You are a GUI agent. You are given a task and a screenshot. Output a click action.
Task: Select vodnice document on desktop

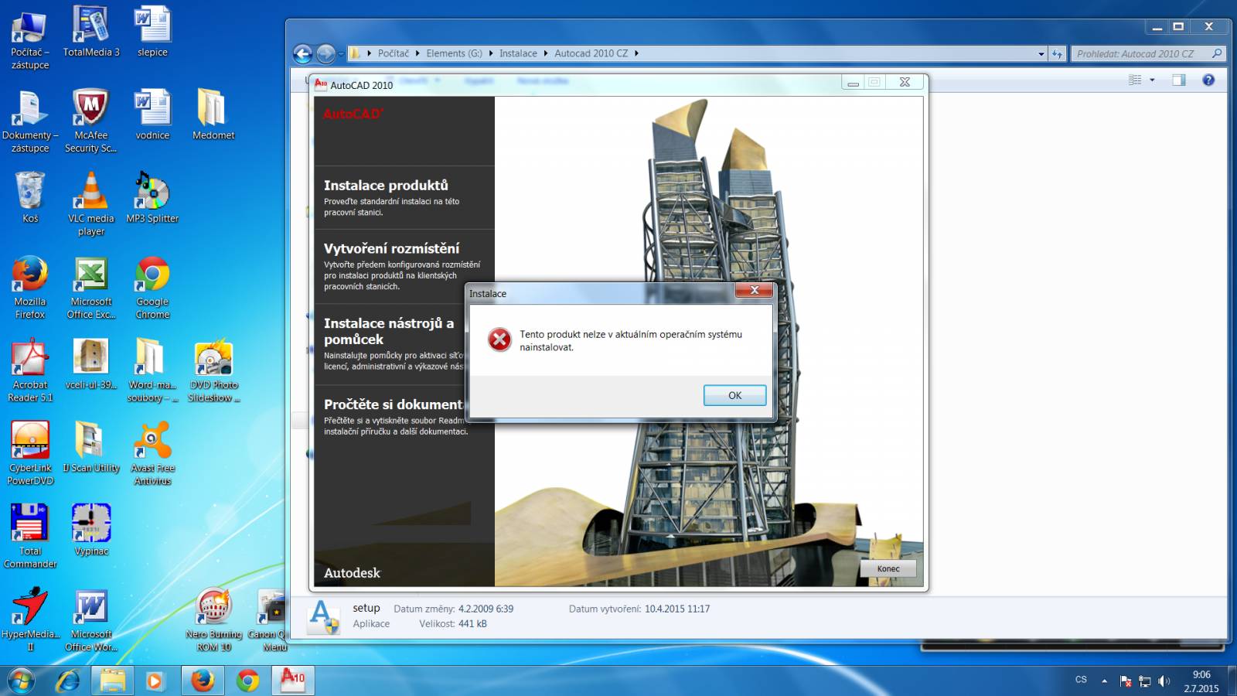[152, 114]
